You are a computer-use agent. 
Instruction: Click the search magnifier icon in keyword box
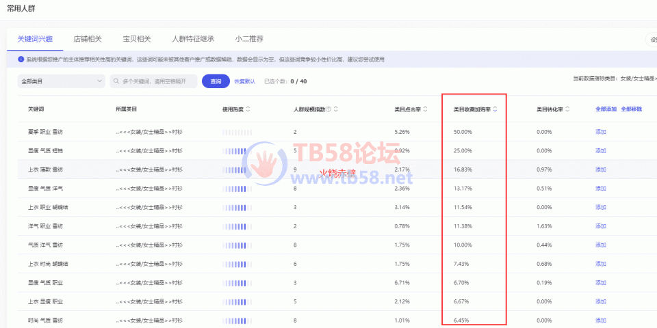(x=117, y=81)
